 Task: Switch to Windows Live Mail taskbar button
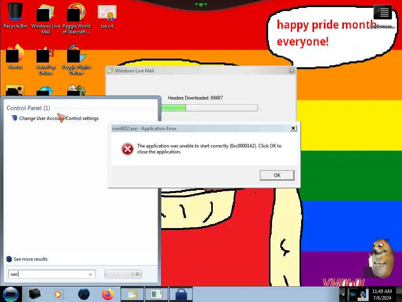coord(132,294)
